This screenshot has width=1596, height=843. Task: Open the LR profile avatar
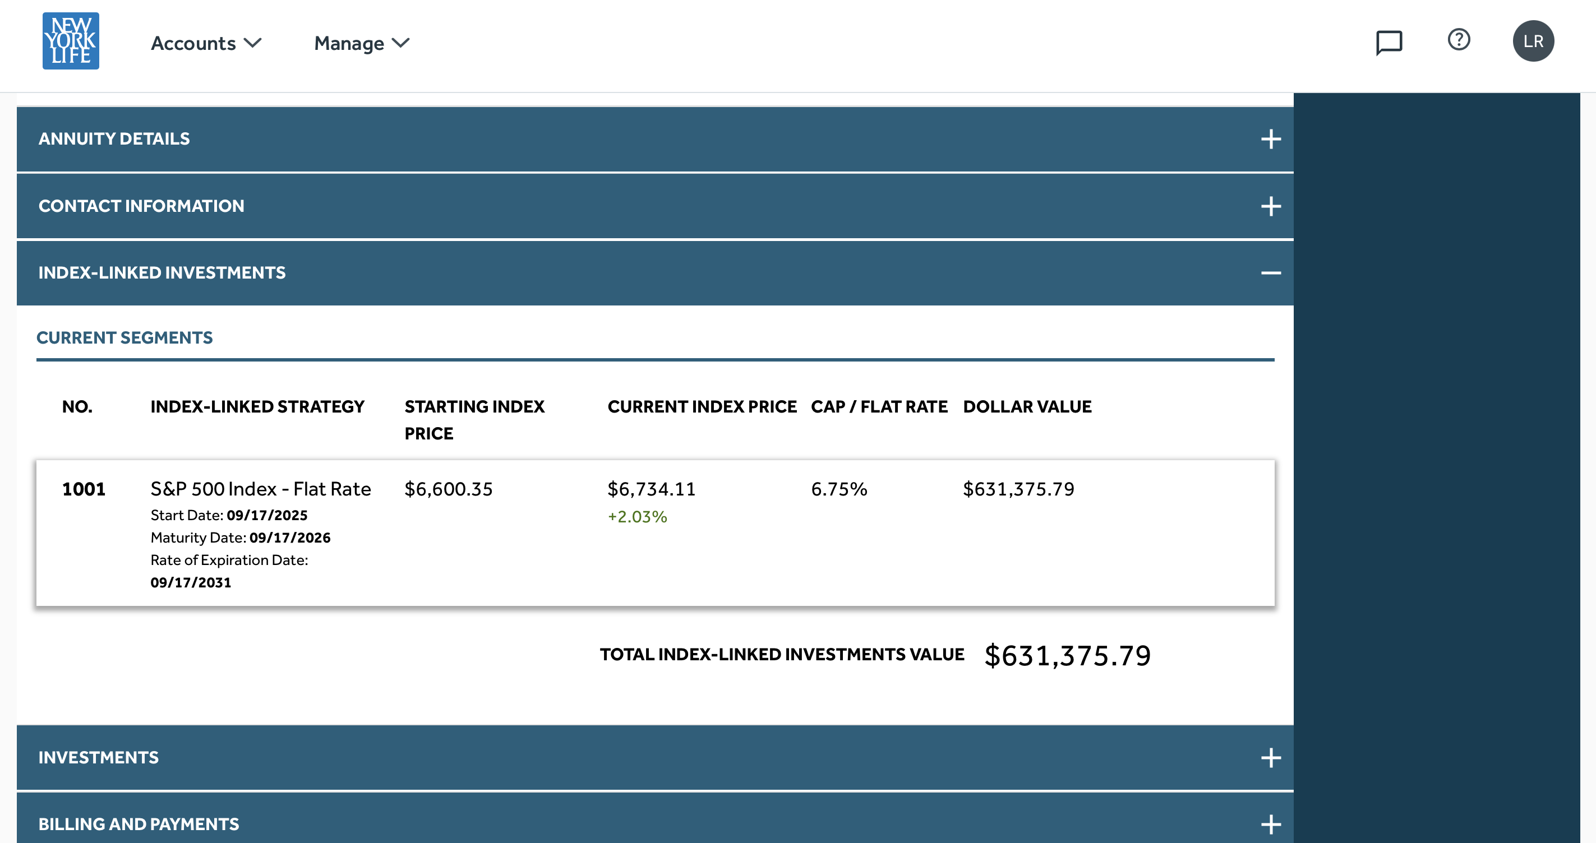[x=1534, y=40]
